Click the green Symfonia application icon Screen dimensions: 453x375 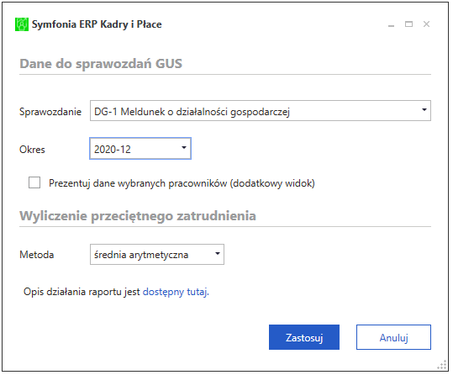[22, 24]
